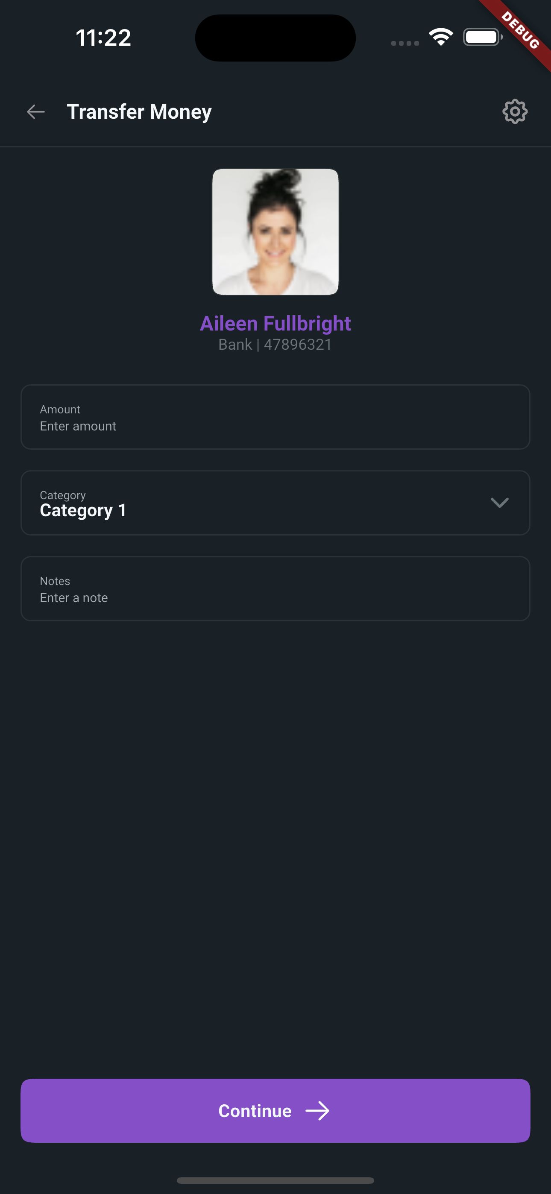The width and height of the screenshot is (551, 1194).
Task: Tap the Amount field label
Action: 60,409
